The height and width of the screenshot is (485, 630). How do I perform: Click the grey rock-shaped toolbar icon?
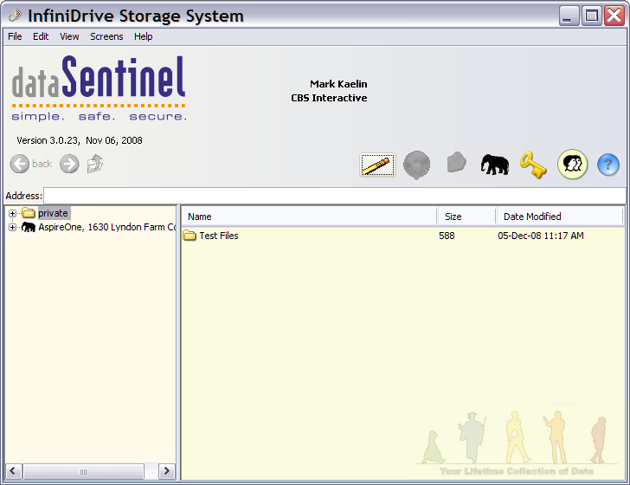pos(456,163)
